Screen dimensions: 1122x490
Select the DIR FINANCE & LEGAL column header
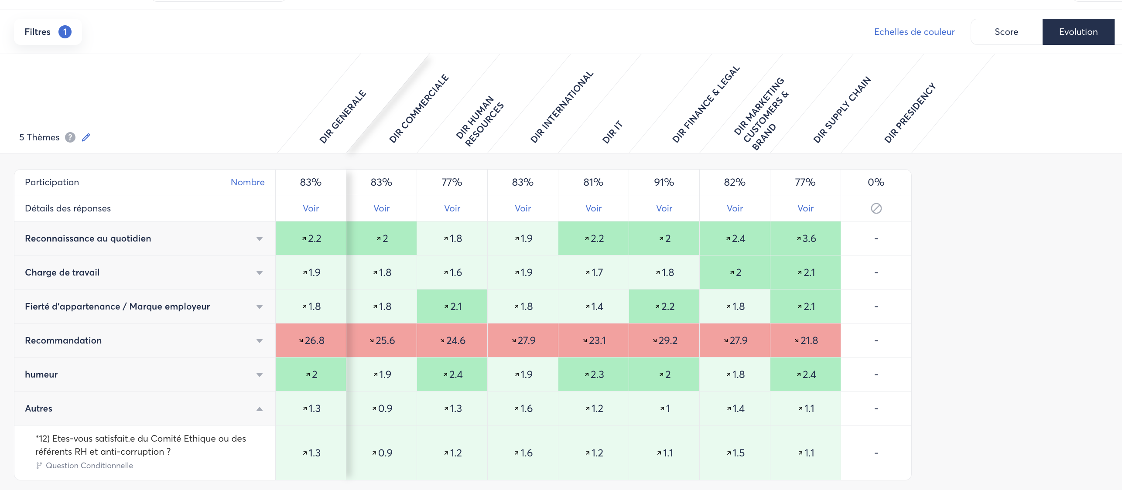[x=705, y=105]
